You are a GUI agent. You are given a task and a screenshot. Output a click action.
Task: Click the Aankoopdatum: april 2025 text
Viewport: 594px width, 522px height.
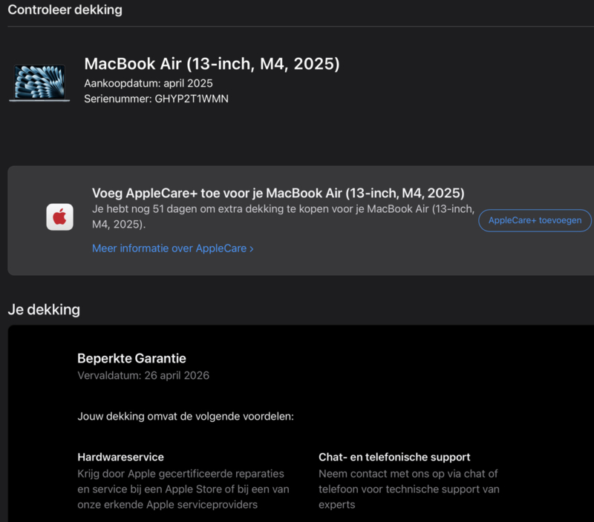[148, 84]
